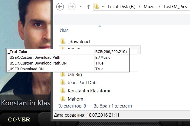The image size is (190, 126).
Task: Click the Jah Big folder icon
Action: pyautogui.click(x=63, y=74)
